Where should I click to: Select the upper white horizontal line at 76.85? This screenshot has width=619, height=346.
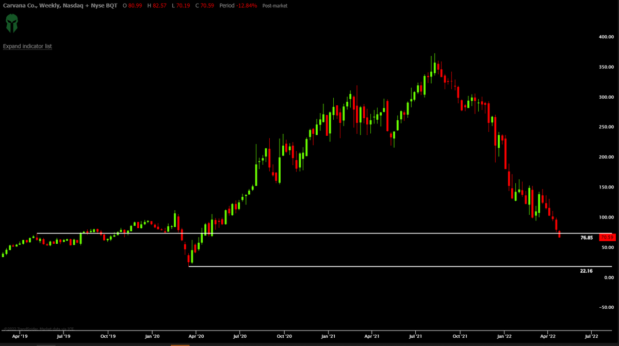pyautogui.click(x=324, y=233)
